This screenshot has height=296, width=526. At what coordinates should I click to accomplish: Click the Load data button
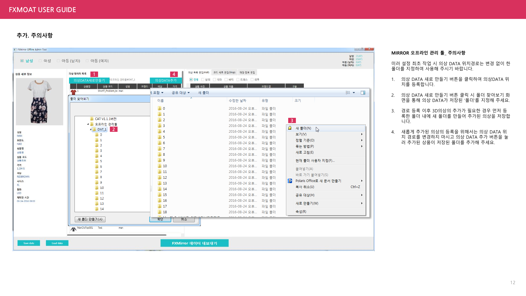pos(57,243)
